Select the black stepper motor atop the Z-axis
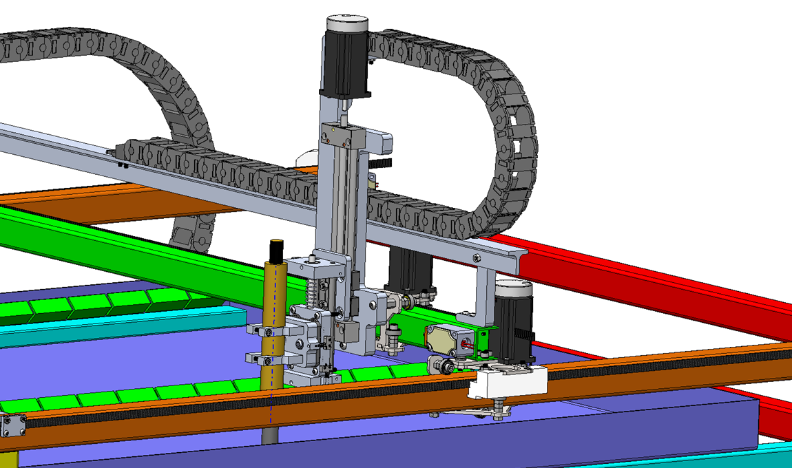Image resolution: width=792 pixels, height=468 pixels. tap(344, 62)
